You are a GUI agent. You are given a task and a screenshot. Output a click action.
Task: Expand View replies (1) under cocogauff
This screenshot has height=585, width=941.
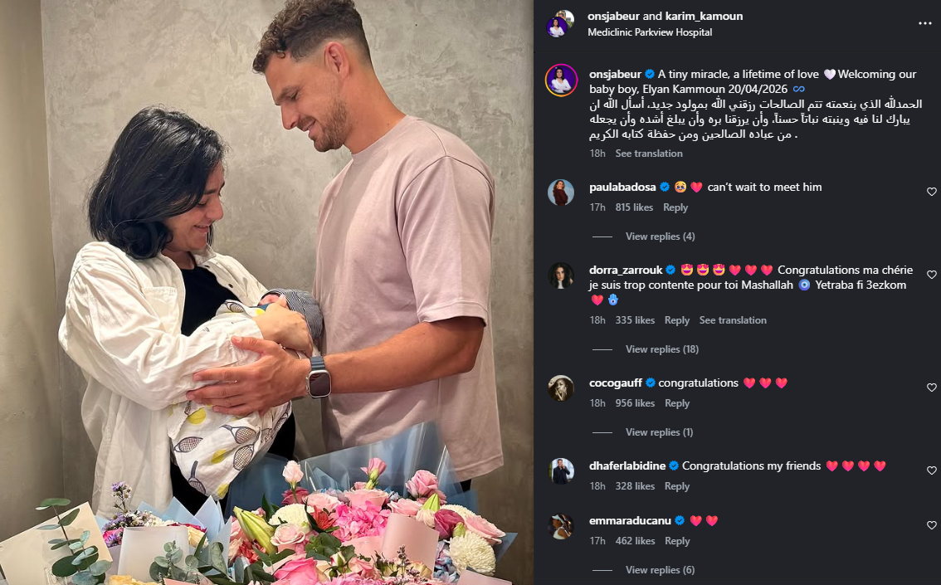coord(659,432)
